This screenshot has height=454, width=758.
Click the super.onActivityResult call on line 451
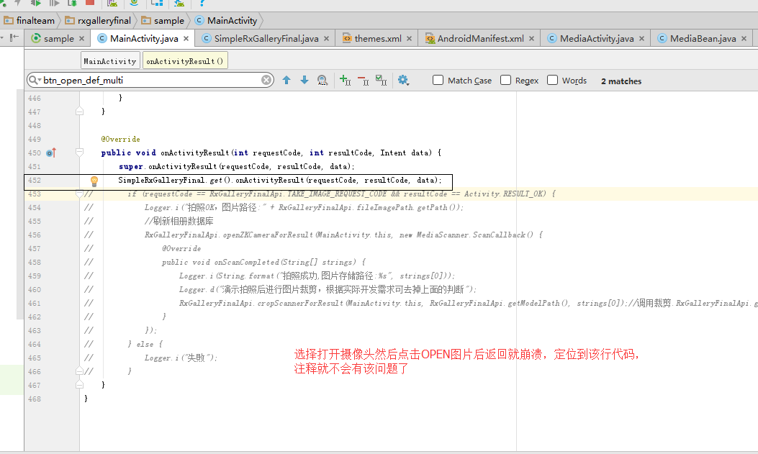[237, 166]
